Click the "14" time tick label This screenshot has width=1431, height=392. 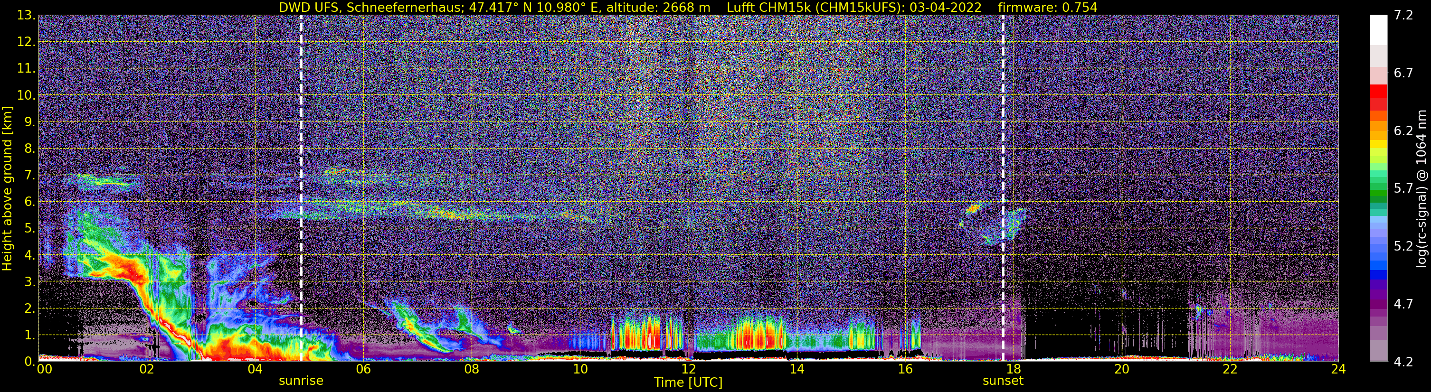(796, 369)
